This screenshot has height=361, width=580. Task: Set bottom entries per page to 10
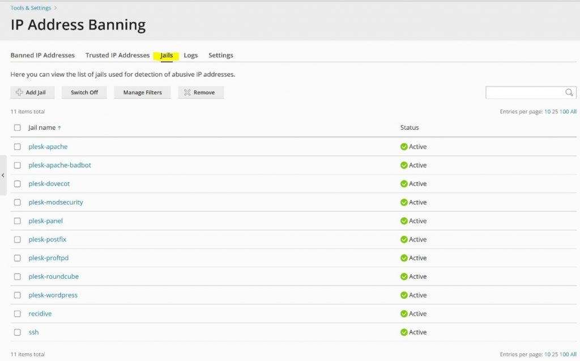pyautogui.click(x=547, y=354)
